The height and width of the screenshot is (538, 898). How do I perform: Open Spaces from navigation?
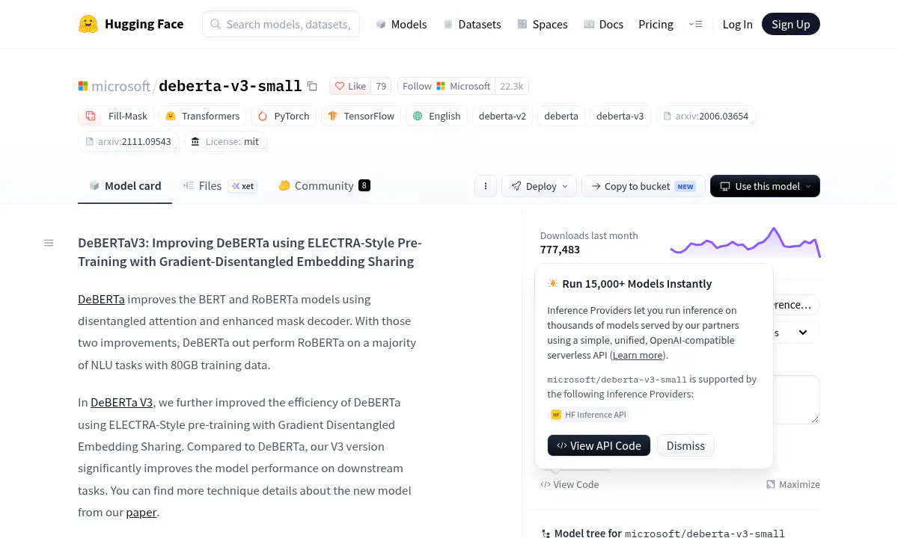[x=542, y=24]
